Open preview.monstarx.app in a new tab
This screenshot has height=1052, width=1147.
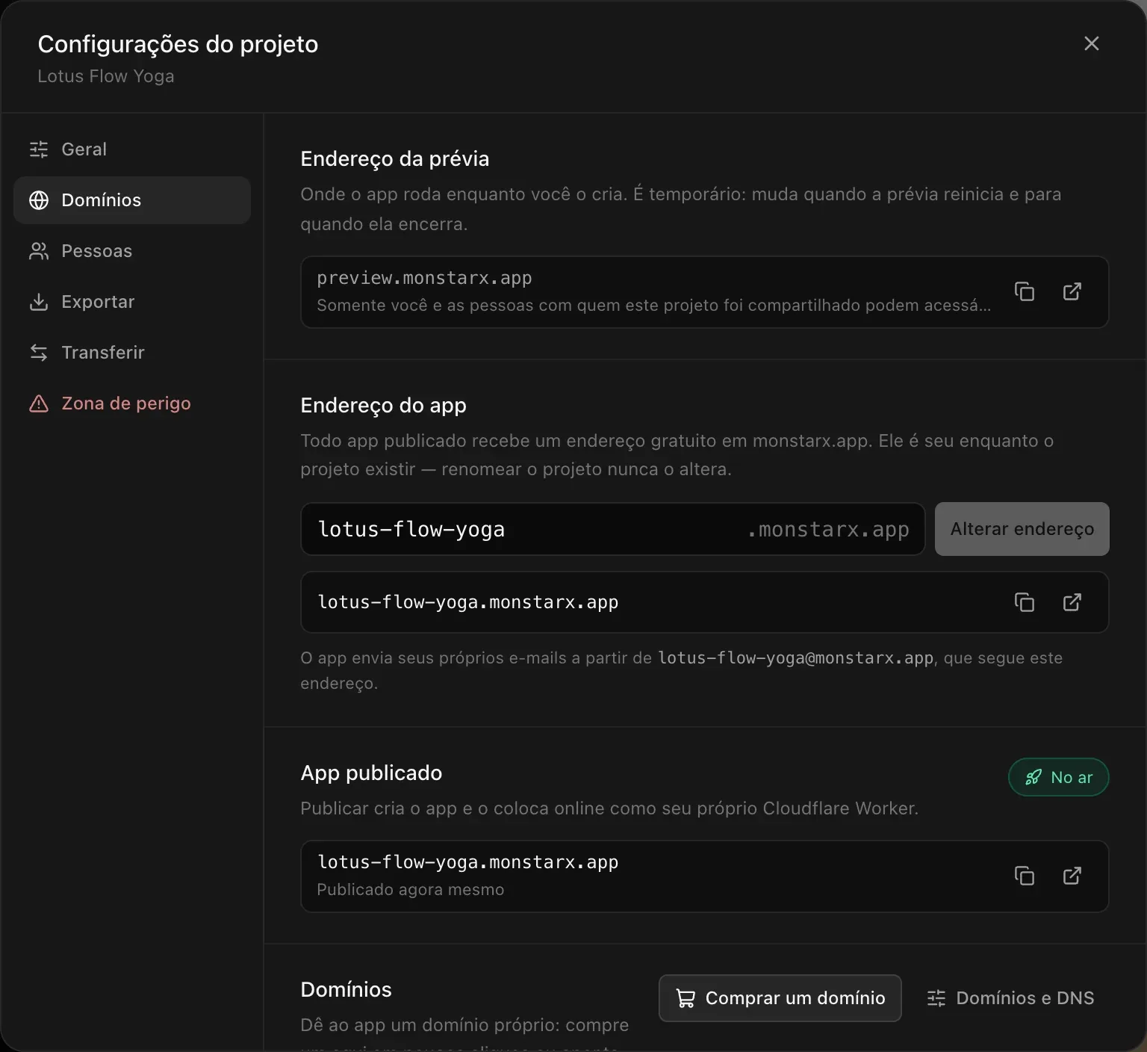tap(1072, 291)
